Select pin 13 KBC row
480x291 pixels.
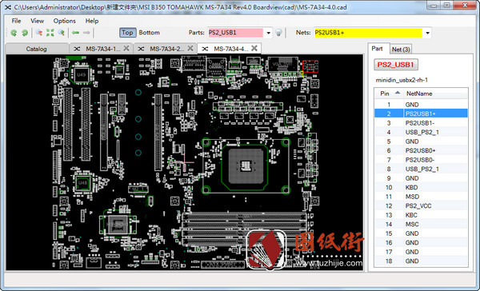[x=421, y=215]
